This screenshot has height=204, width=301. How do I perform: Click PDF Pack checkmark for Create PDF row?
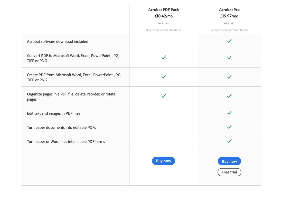[164, 77]
